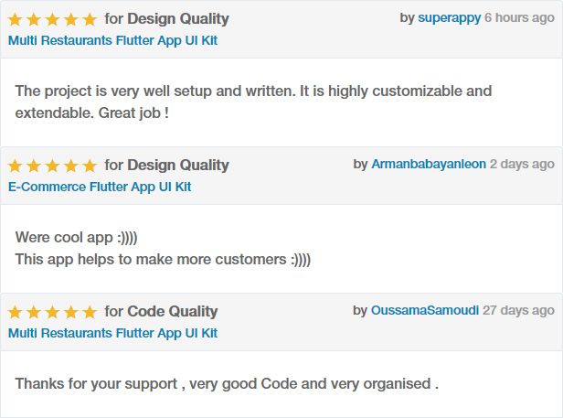Click second star in OussamaSamoudi's review rating
The width and height of the screenshot is (563, 418).
pos(34,312)
